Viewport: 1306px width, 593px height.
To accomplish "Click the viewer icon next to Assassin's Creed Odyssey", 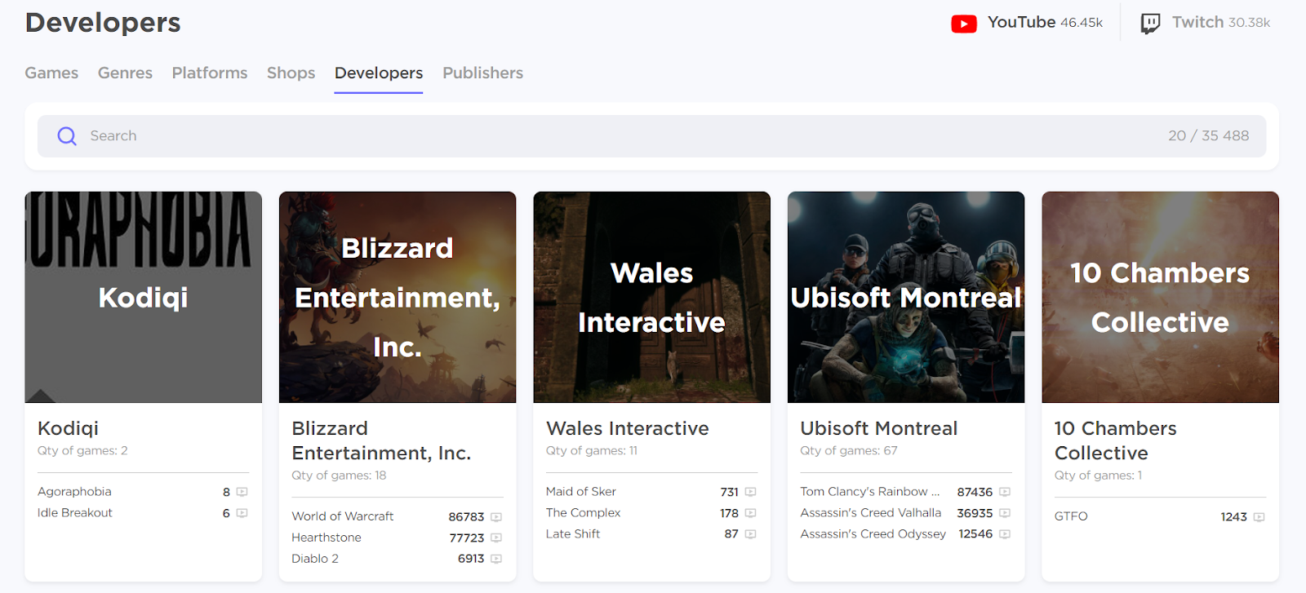I will coord(1005,534).
